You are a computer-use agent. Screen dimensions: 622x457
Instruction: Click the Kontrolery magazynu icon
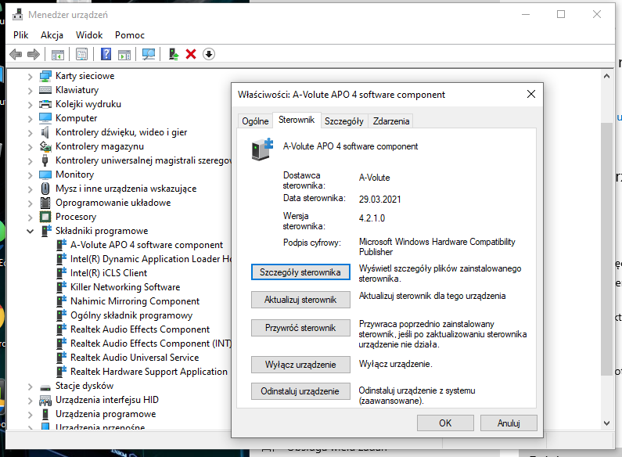tap(45, 146)
